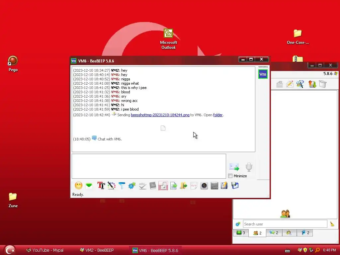340x255 pixels.
Task: Switch to the blue flag tab showing 2
Action: (305, 233)
